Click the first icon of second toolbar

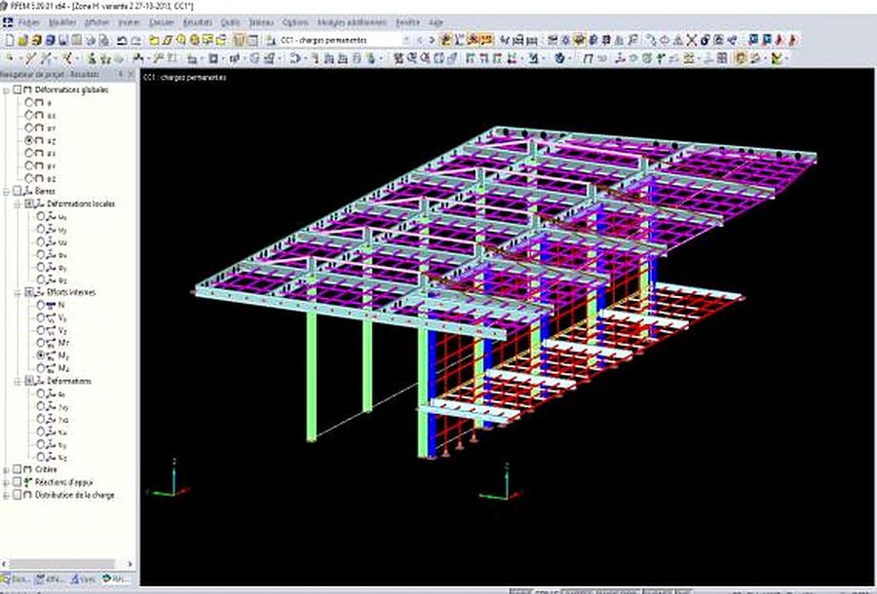10,58
